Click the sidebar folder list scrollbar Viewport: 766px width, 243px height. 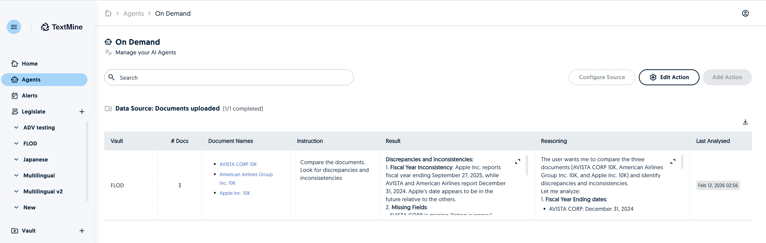click(x=87, y=161)
